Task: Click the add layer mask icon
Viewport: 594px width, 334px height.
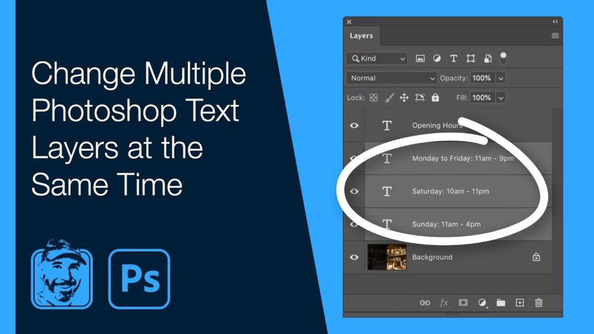Action: [463, 303]
